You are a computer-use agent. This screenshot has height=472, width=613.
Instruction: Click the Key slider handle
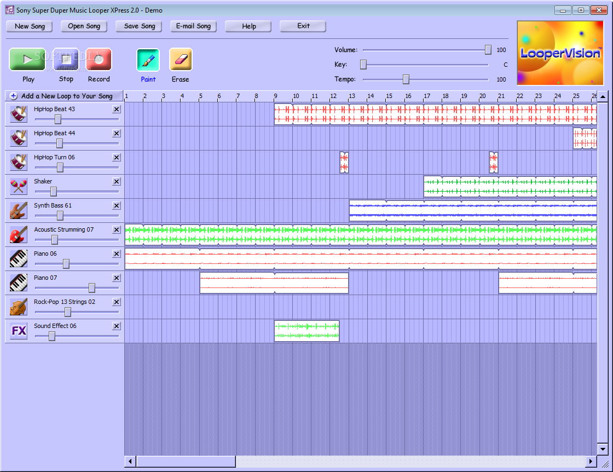[x=363, y=65]
